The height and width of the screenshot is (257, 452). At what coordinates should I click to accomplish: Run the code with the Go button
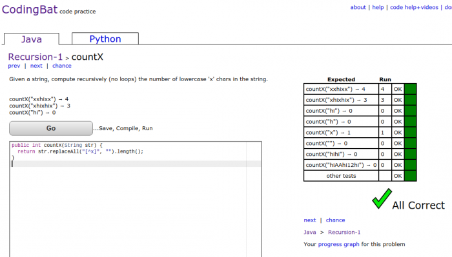tap(51, 128)
